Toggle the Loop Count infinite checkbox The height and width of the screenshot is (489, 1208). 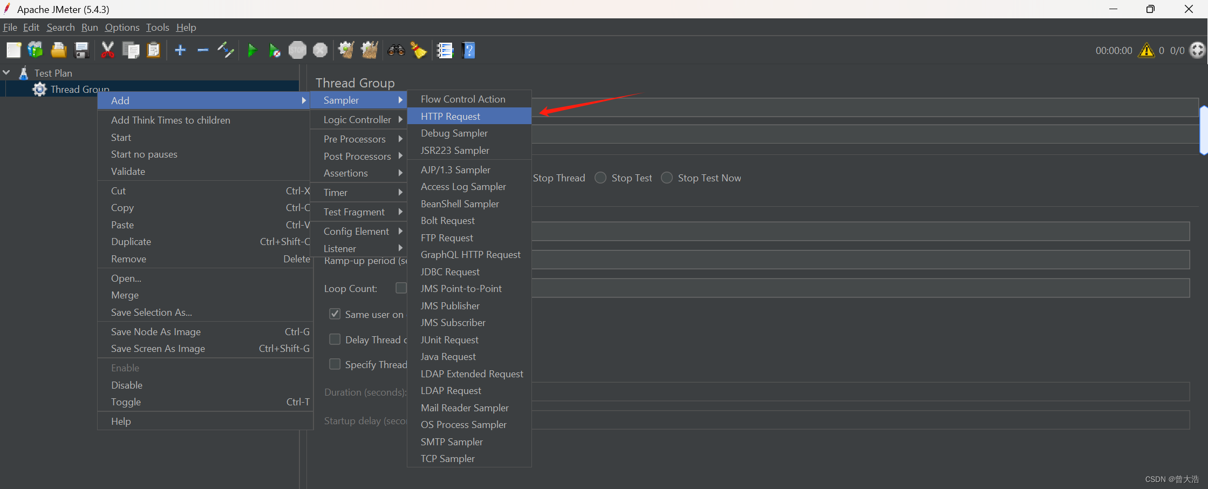point(401,288)
